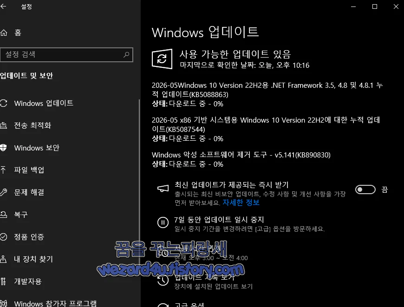Select the 파일 백업 upload arrow icon
The image size is (404, 307).
3,170
